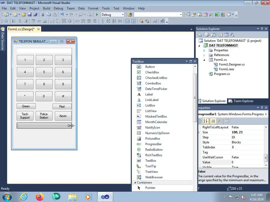The image size is (270, 202).
Task: Select the Kevin button on the form
Action: pos(63,116)
